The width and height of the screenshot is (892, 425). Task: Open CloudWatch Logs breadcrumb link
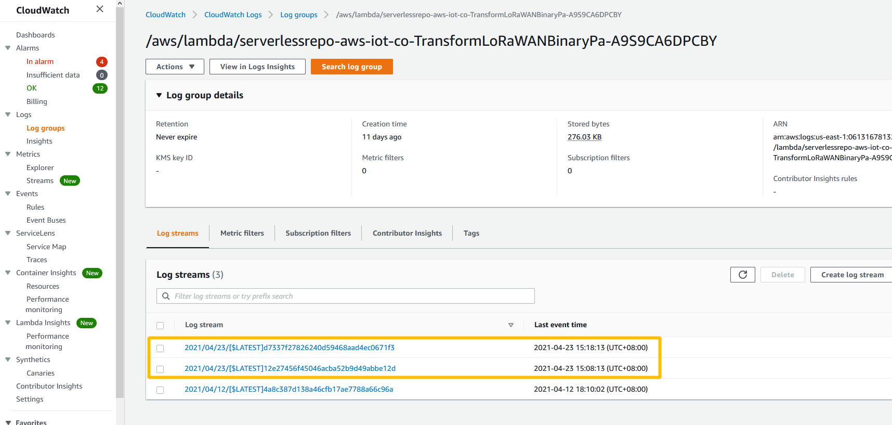coord(233,15)
